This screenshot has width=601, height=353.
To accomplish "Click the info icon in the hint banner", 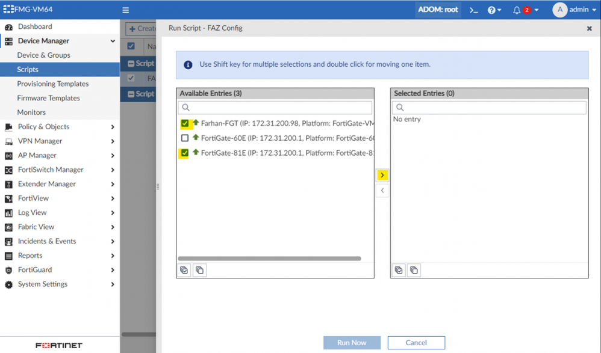I will (188, 65).
